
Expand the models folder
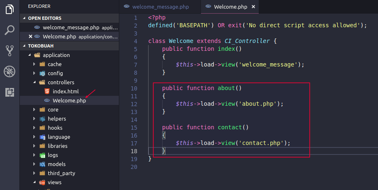[x=56, y=164]
